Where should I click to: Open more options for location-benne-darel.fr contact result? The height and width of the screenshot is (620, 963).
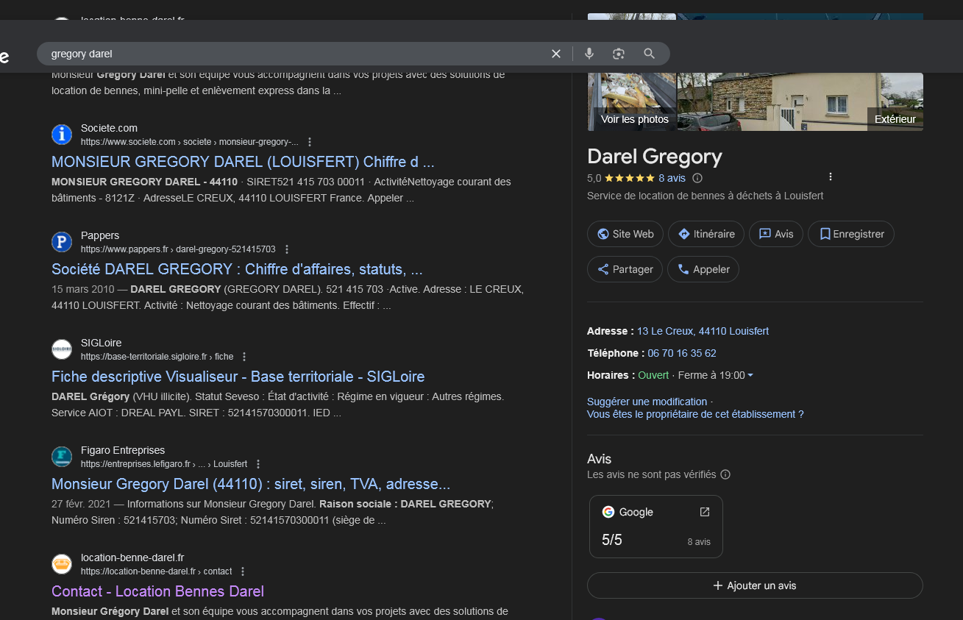(243, 571)
